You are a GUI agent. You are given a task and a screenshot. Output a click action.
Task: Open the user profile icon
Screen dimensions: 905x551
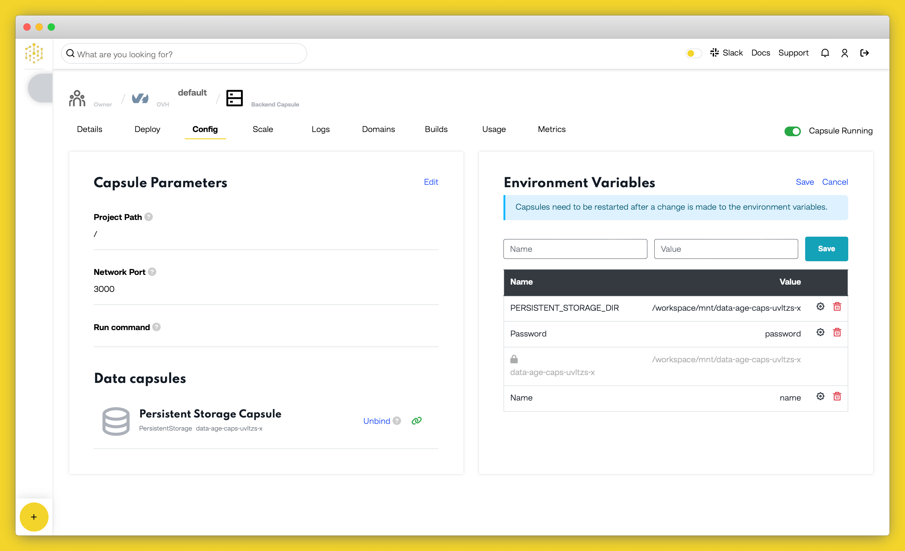(844, 53)
